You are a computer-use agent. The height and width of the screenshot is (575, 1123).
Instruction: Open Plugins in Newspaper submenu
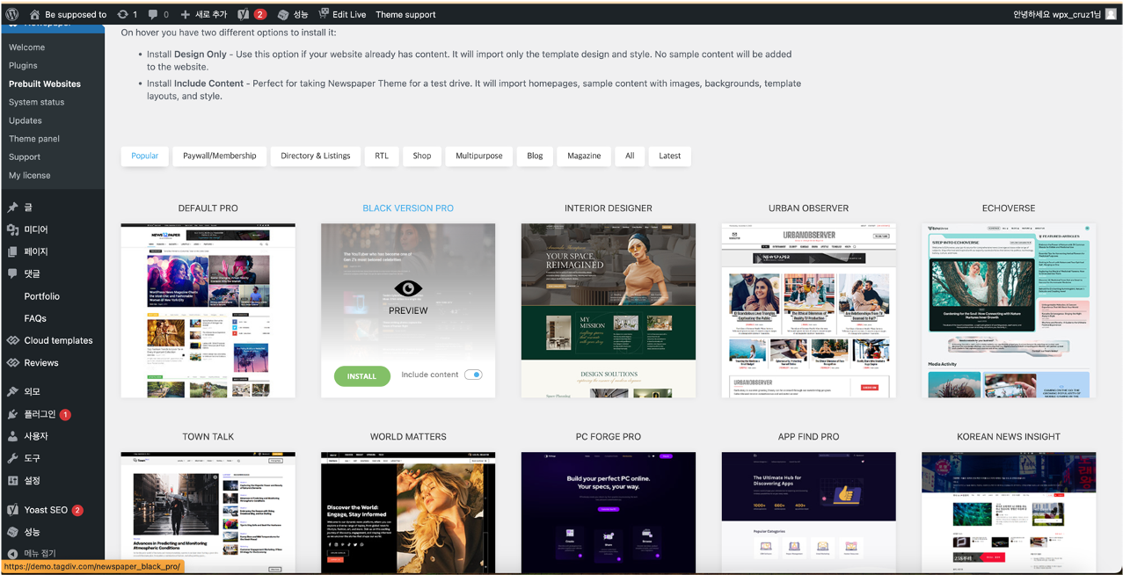tap(23, 65)
